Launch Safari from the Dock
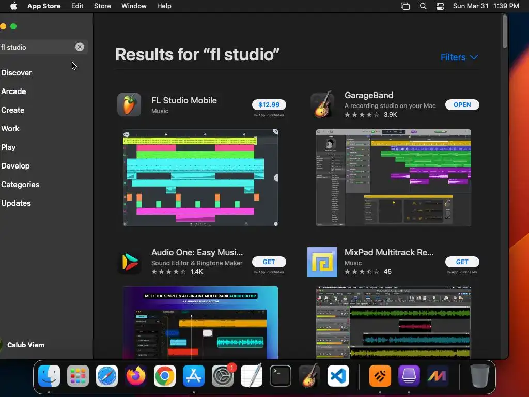 (107, 376)
